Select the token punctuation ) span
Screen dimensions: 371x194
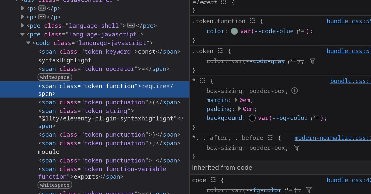(x=109, y=134)
